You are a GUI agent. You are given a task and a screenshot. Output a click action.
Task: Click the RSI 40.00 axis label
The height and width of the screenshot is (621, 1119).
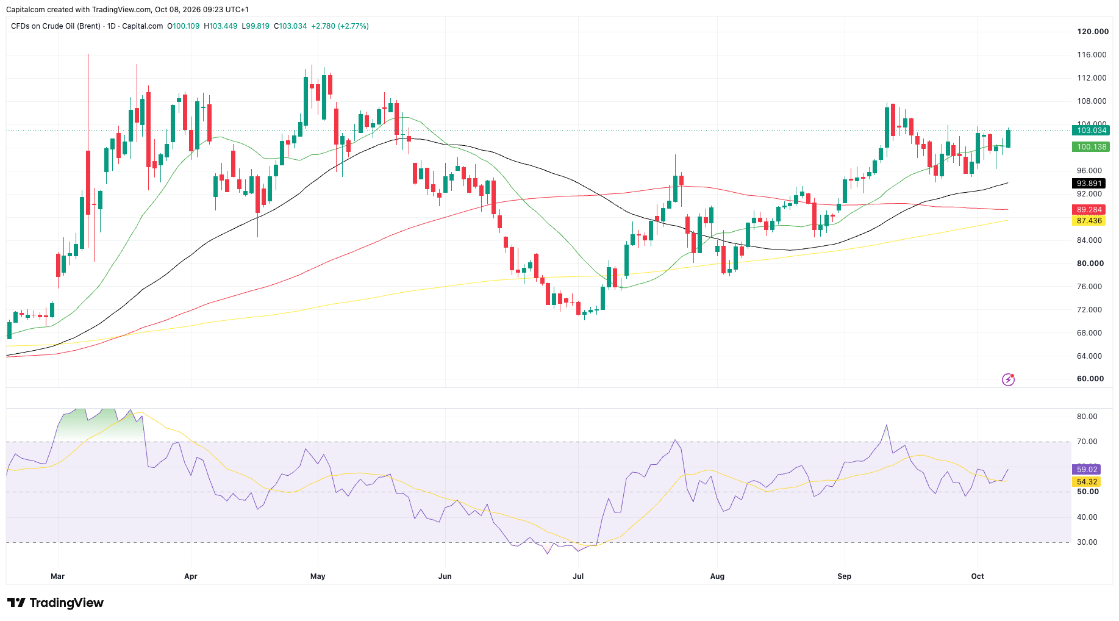1087,517
